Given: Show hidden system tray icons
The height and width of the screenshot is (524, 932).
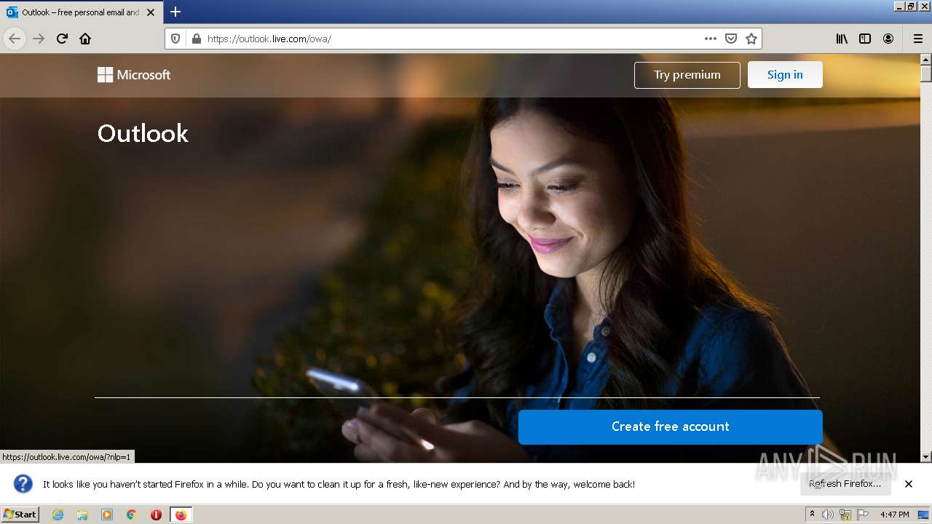Looking at the screenshot, I should [812, 515].
